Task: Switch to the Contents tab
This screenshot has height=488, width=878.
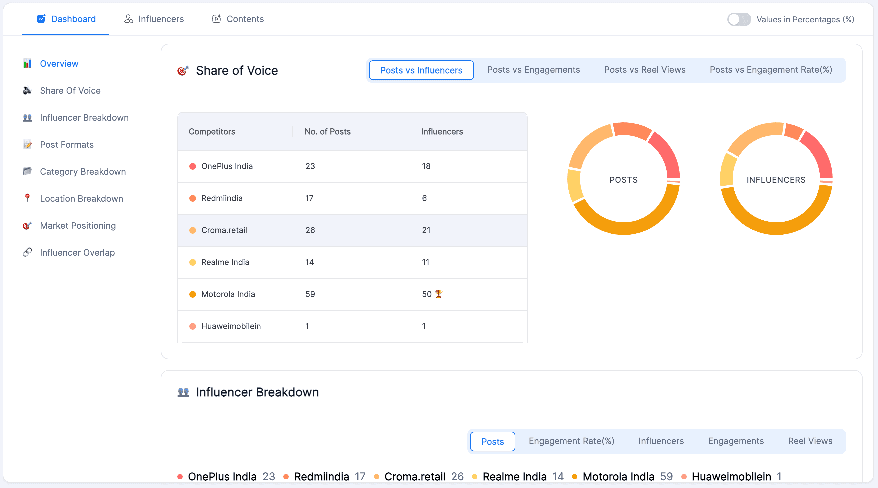Action: (x=238, y=19)
